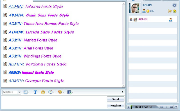Click the 180 coin balance number
Viewport: 180px width, 111px height.
pyautogui.click(x=152, y=11)
